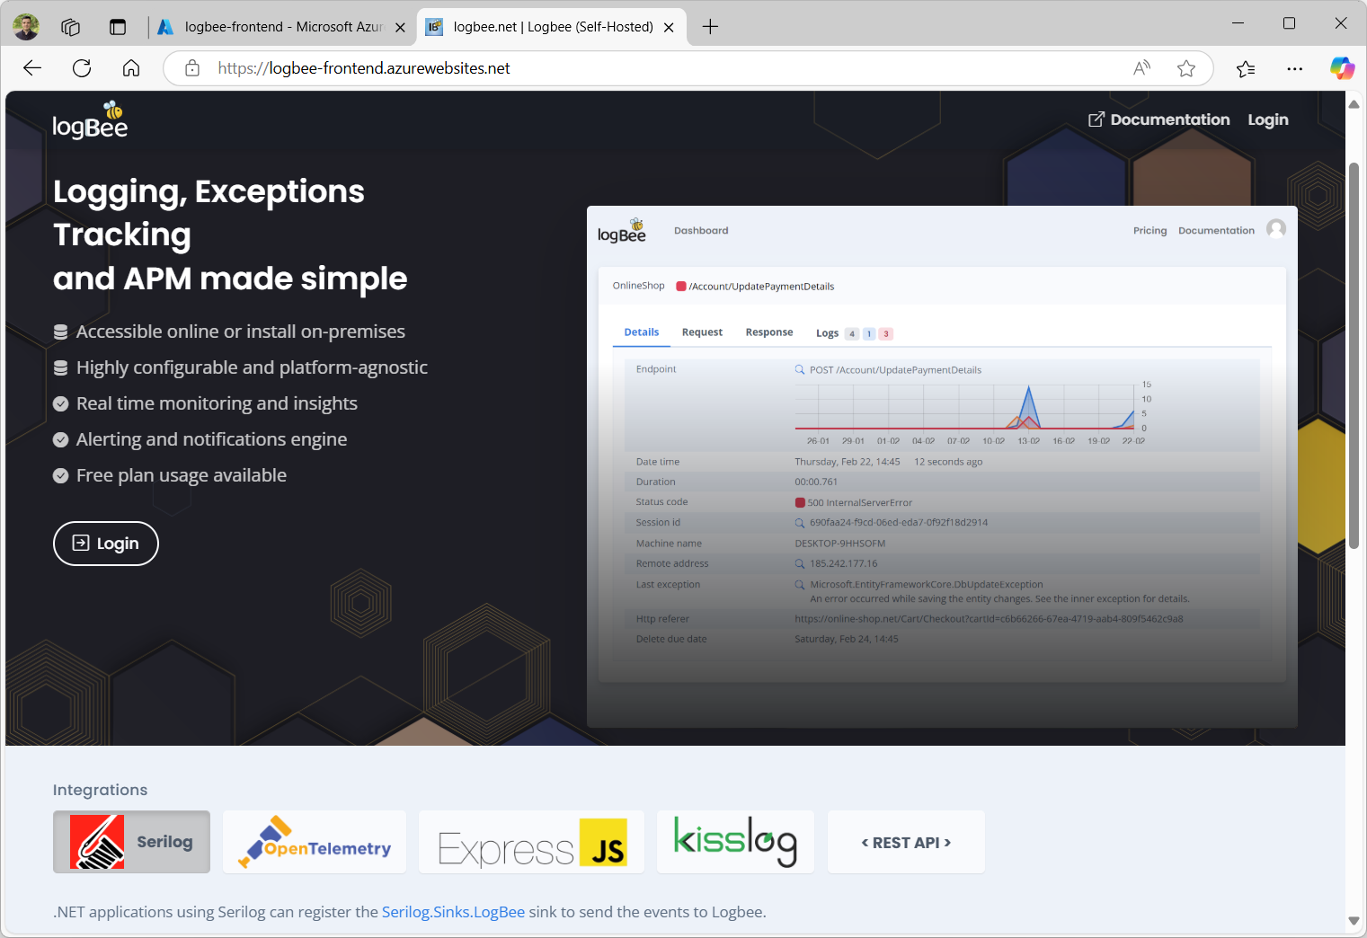Image resolution: width=1367 pixels, height=938 pixels.
Task: Click Pricing in the dashboard preview header
Action: [1150, 230]
